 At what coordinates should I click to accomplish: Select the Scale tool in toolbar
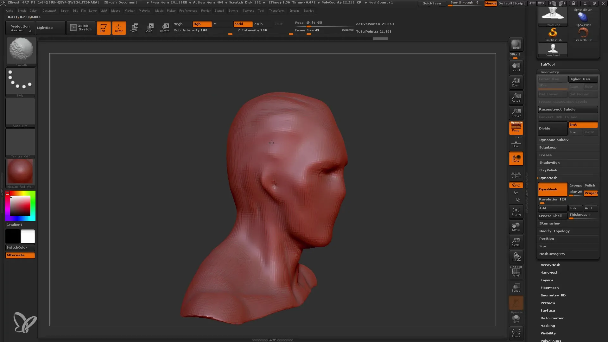pos(149,27)
